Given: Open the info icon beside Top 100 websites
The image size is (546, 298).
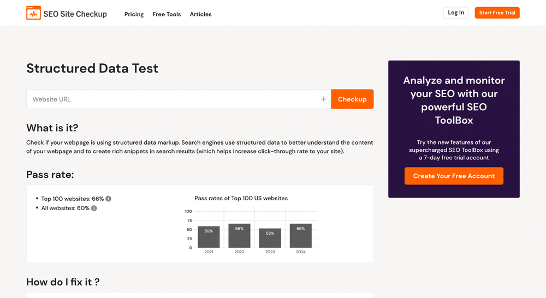Looking at the screenshot, I should pyautogui.click(x=108, y=199).
